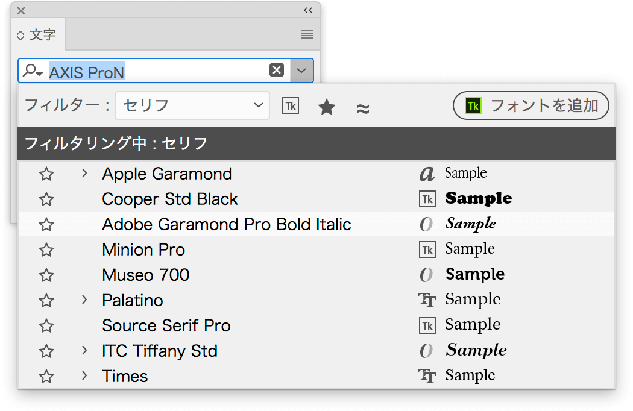Viewport: 633px width, 411px height.
Task: Favorite Apple Garamond with star
Action: (46, 174)
